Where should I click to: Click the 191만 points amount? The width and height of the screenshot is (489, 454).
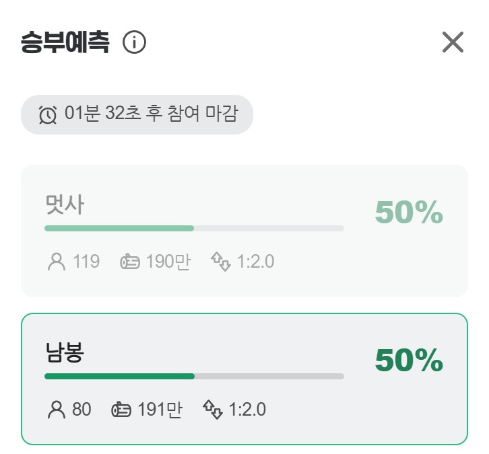pyautogui.click(x=160, y=409)
